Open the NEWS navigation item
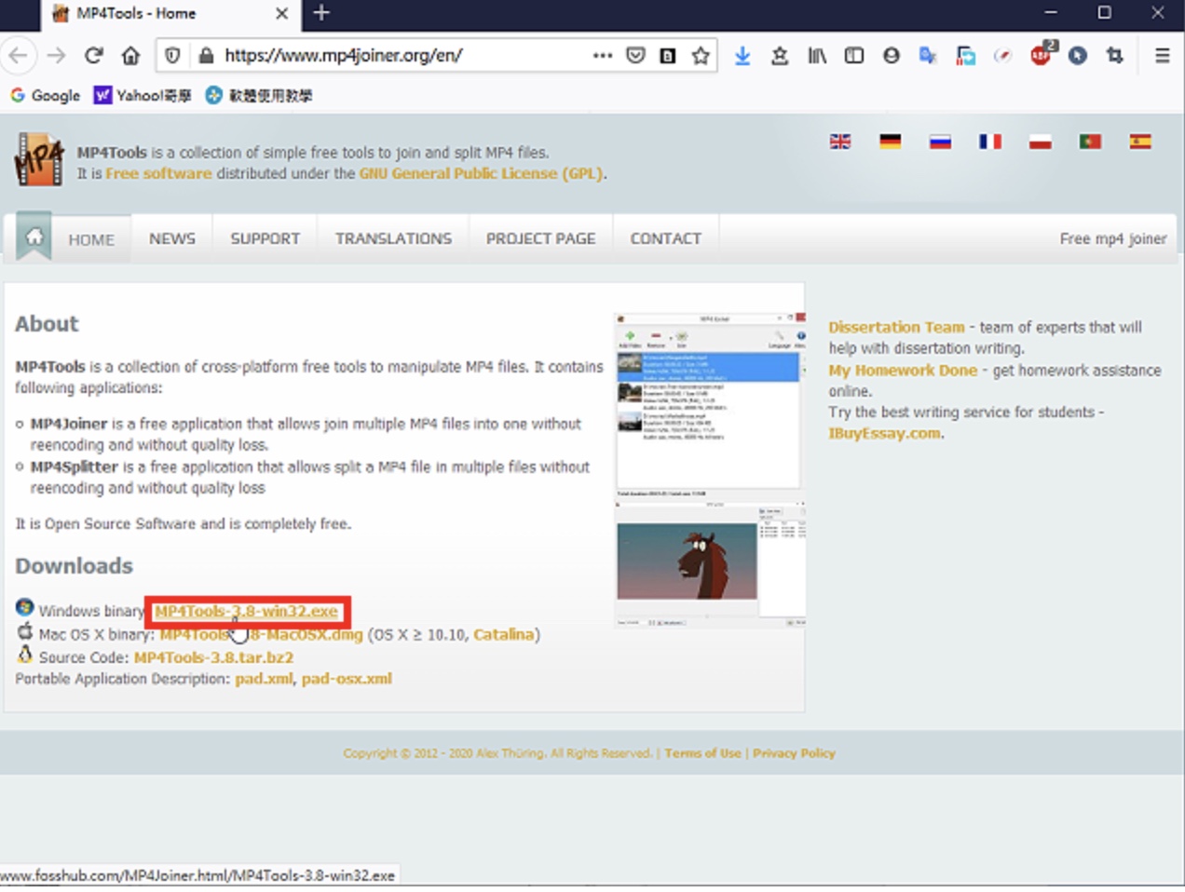Viewport: 1185px width, 892px height. (x=172, y=238)
